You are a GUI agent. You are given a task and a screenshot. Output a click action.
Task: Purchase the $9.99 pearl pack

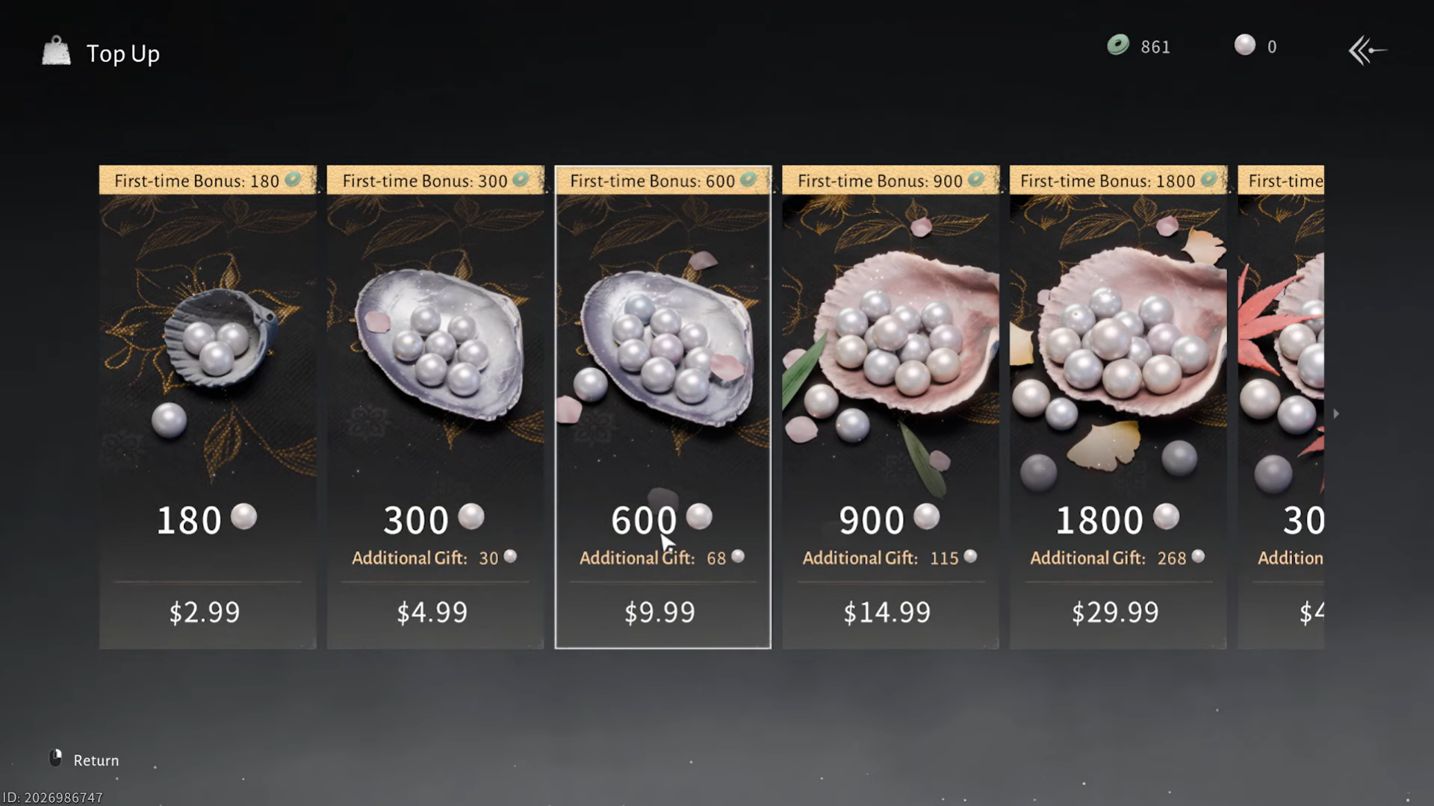point(660,613)
